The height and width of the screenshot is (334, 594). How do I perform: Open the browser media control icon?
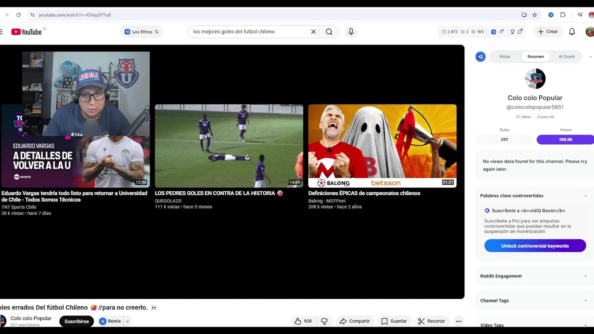coord(580,15)
